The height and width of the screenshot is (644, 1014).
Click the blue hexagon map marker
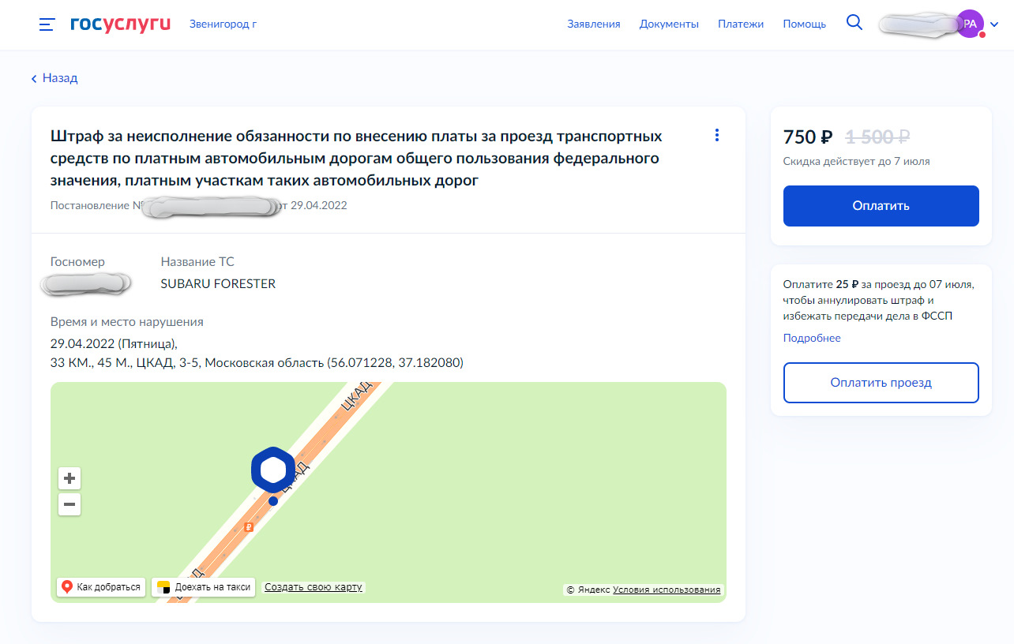pyautogui.click(x=273, y=470)
